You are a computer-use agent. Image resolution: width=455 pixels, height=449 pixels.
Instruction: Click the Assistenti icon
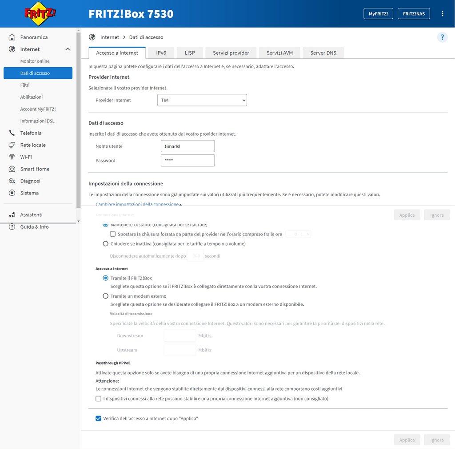[x=12, y=214]
